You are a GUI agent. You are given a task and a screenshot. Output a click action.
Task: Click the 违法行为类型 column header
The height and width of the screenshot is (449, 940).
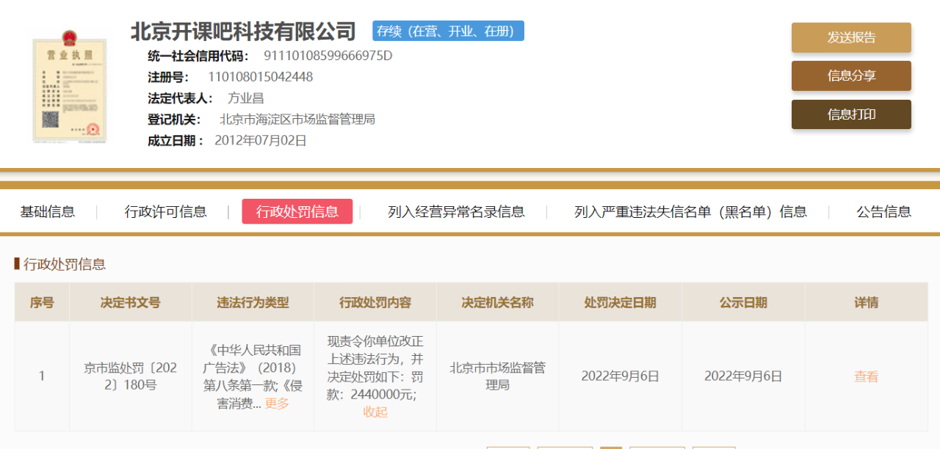(x=253, y=302)
